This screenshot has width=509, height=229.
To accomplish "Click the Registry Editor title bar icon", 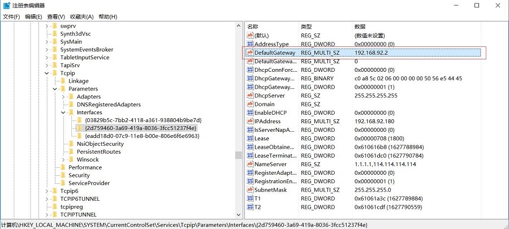I will (x=7, y=6).
